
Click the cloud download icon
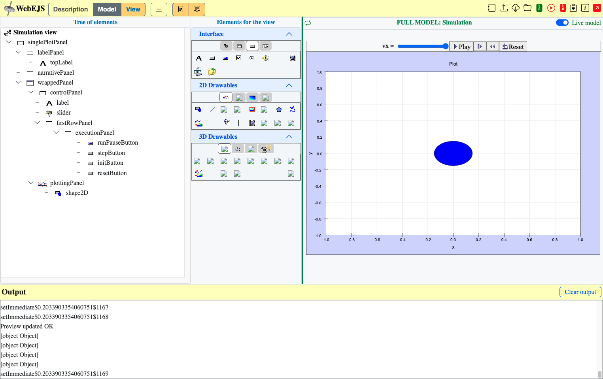(516, 8)
